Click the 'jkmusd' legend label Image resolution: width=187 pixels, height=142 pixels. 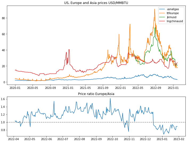[172, 17]
